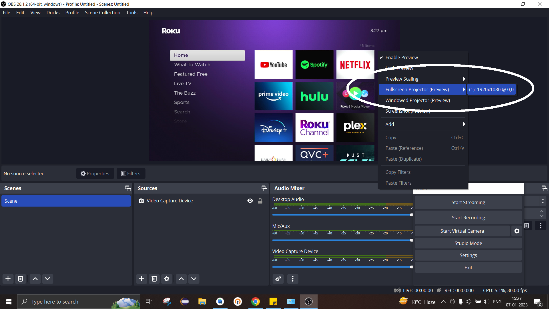Open Chrome from the taskbar

tap(256, 302)
